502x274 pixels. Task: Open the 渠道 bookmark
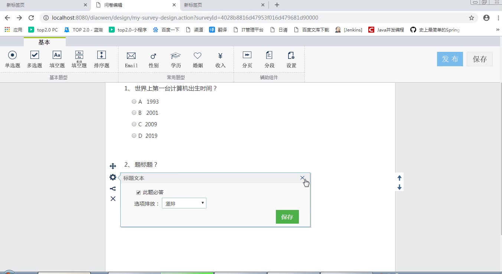pyautogui.click(x=194, y=30)
